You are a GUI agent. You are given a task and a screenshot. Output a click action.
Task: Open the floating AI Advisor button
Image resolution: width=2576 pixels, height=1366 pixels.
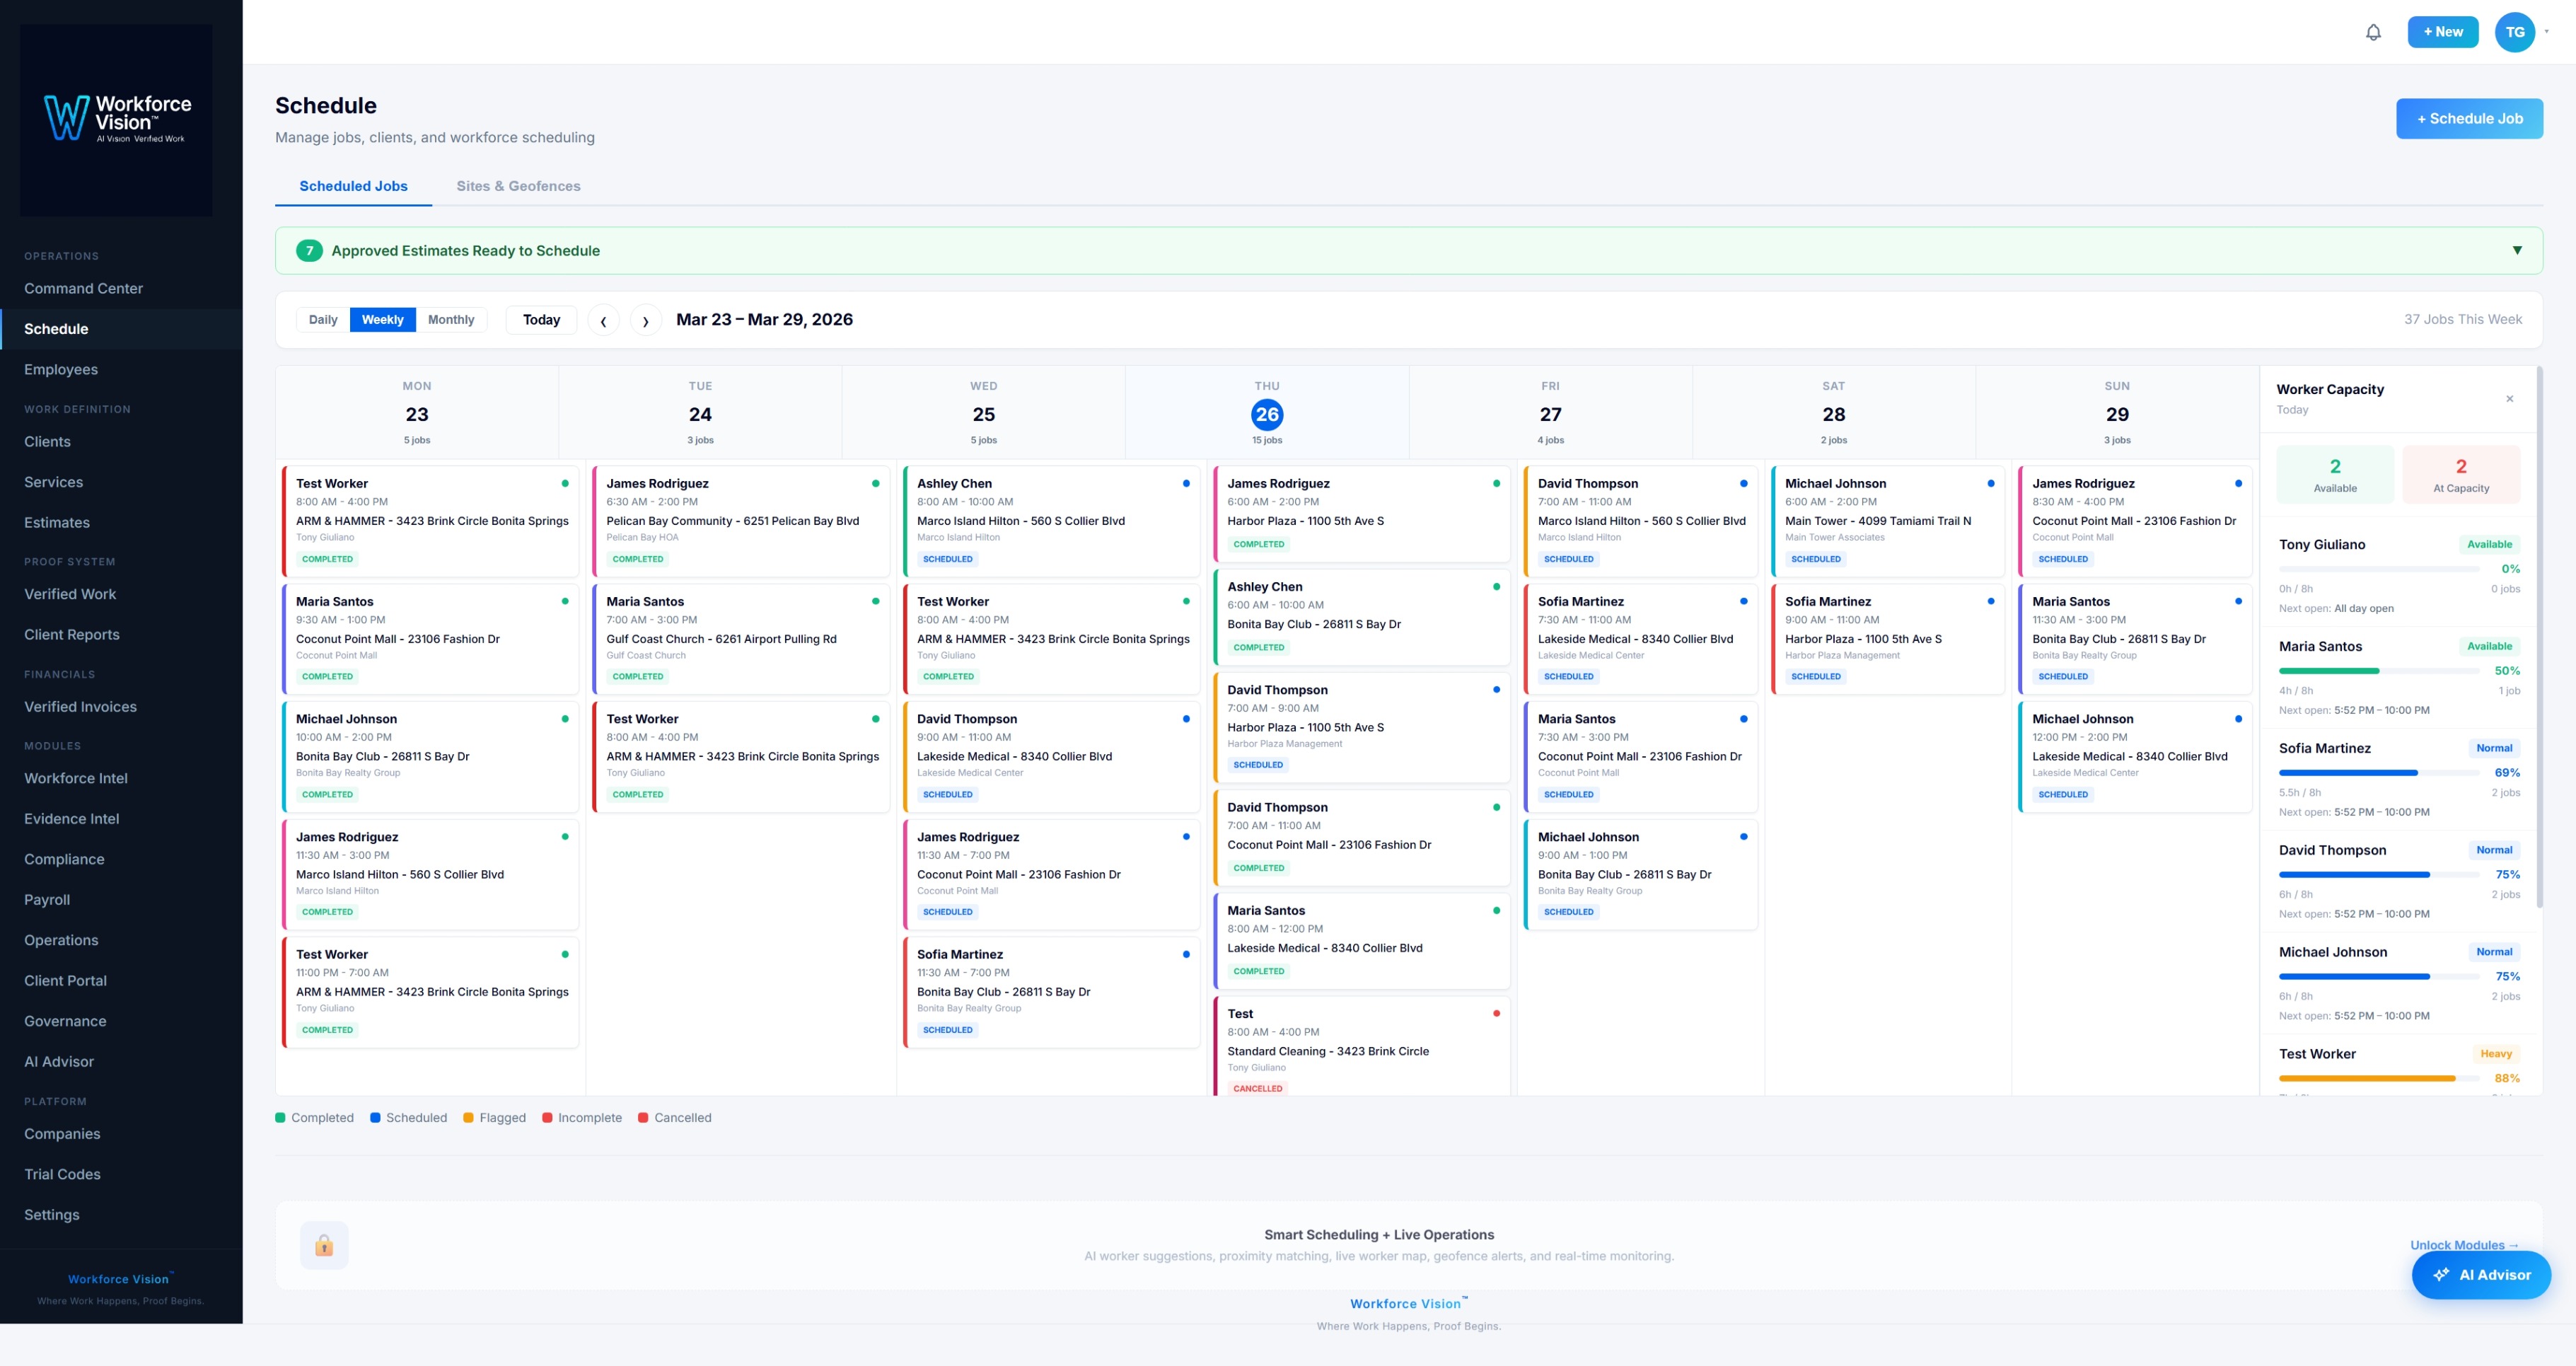pos(2481,1274)
